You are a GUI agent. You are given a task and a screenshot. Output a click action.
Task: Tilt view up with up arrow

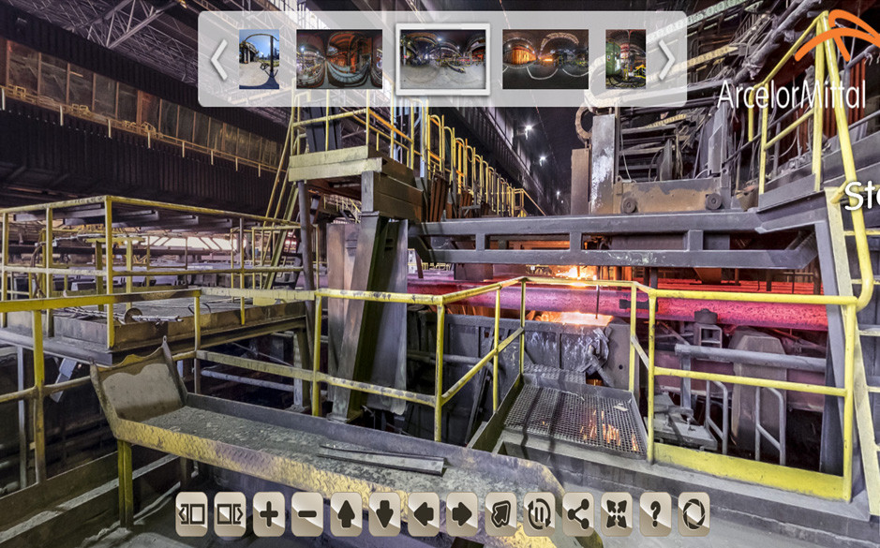point(346,514)
